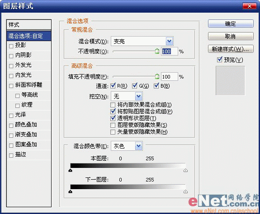Enable the 等高线 checkbox
260x214 pixels.
[18, 96]
